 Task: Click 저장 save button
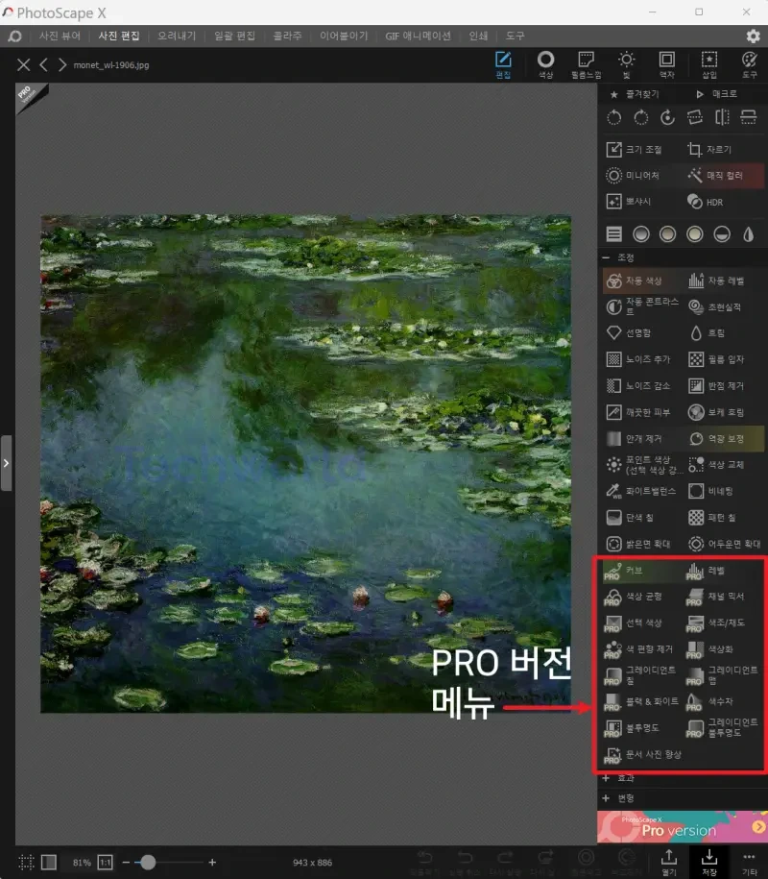[x=709, y=863]
